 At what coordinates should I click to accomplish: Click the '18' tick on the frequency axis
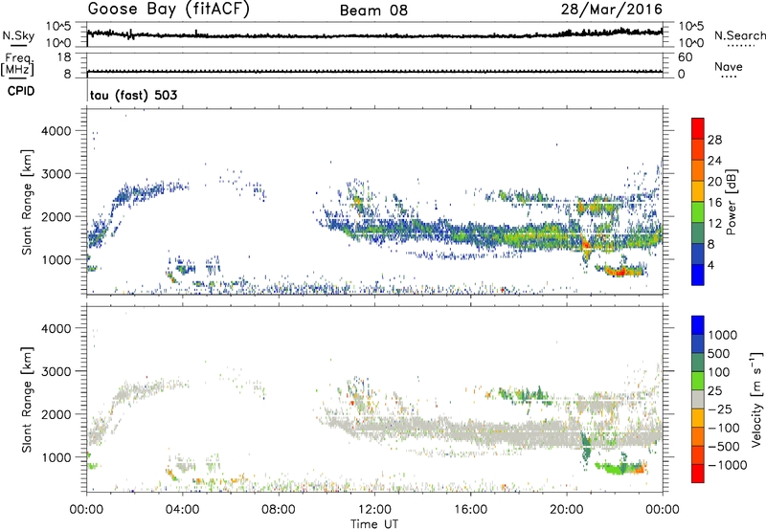coord(63,57)
